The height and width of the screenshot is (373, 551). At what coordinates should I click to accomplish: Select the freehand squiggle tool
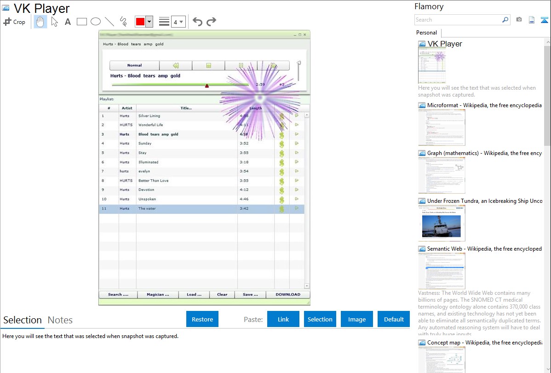coord(123,22)
